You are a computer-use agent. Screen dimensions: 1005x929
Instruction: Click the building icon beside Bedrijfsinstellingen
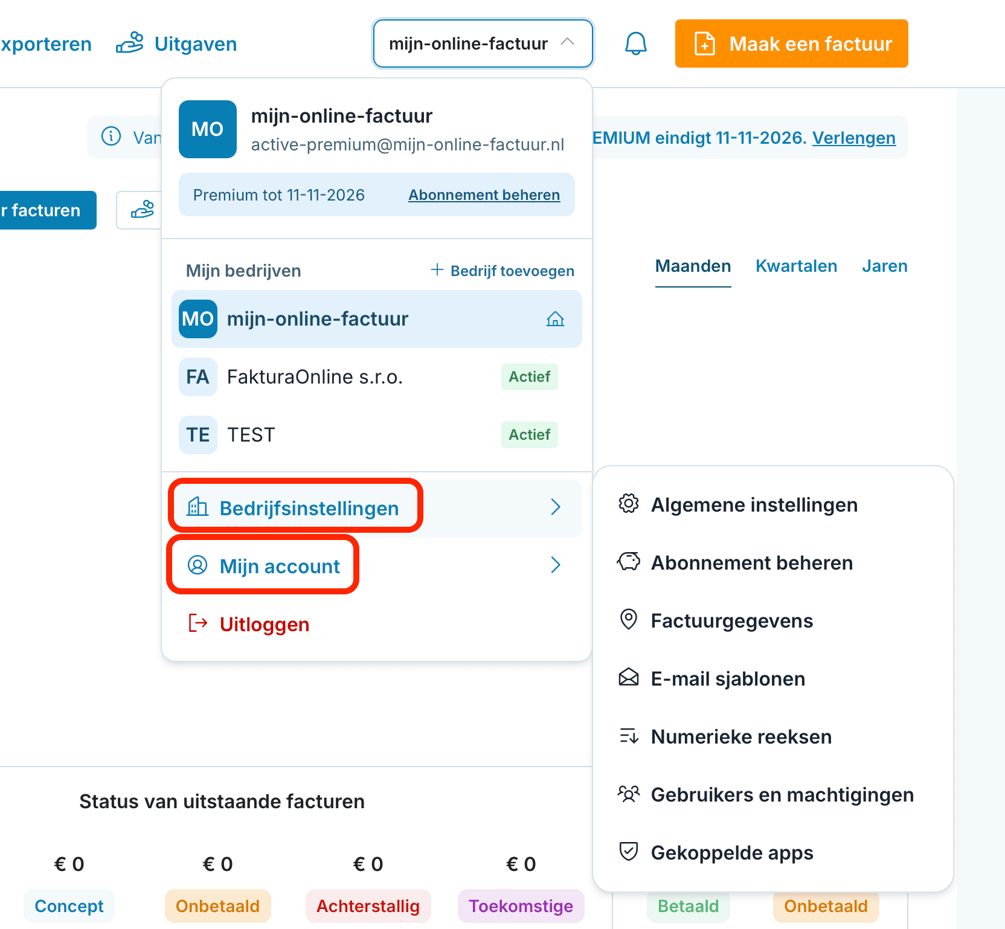pos(197,507)
